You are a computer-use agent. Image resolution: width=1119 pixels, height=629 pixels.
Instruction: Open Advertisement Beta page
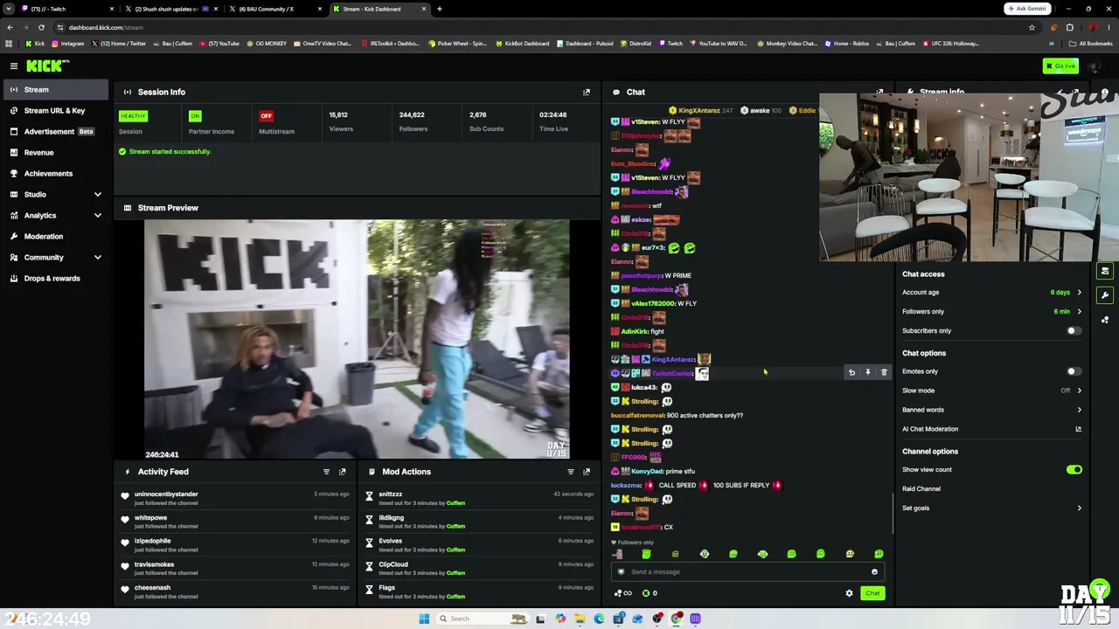54,132
